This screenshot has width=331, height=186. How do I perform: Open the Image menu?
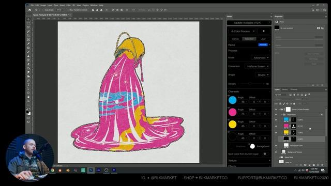(x=43, y=5)
